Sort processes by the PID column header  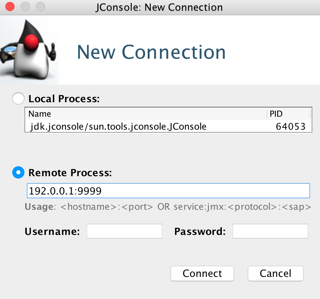click(x=276, y=114)
